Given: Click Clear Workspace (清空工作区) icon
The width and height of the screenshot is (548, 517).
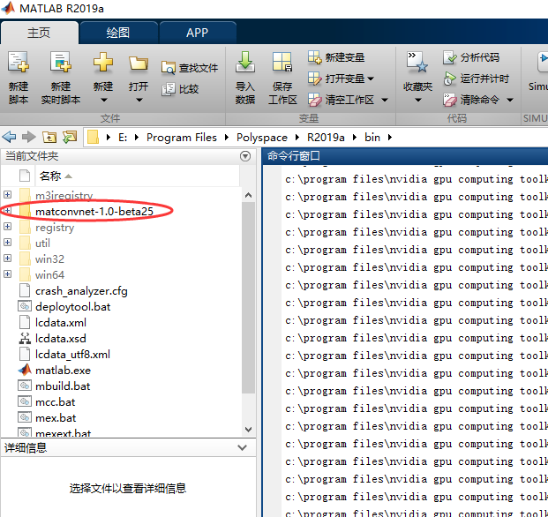Looking at the screenshot, I should (x=314, y=100).
